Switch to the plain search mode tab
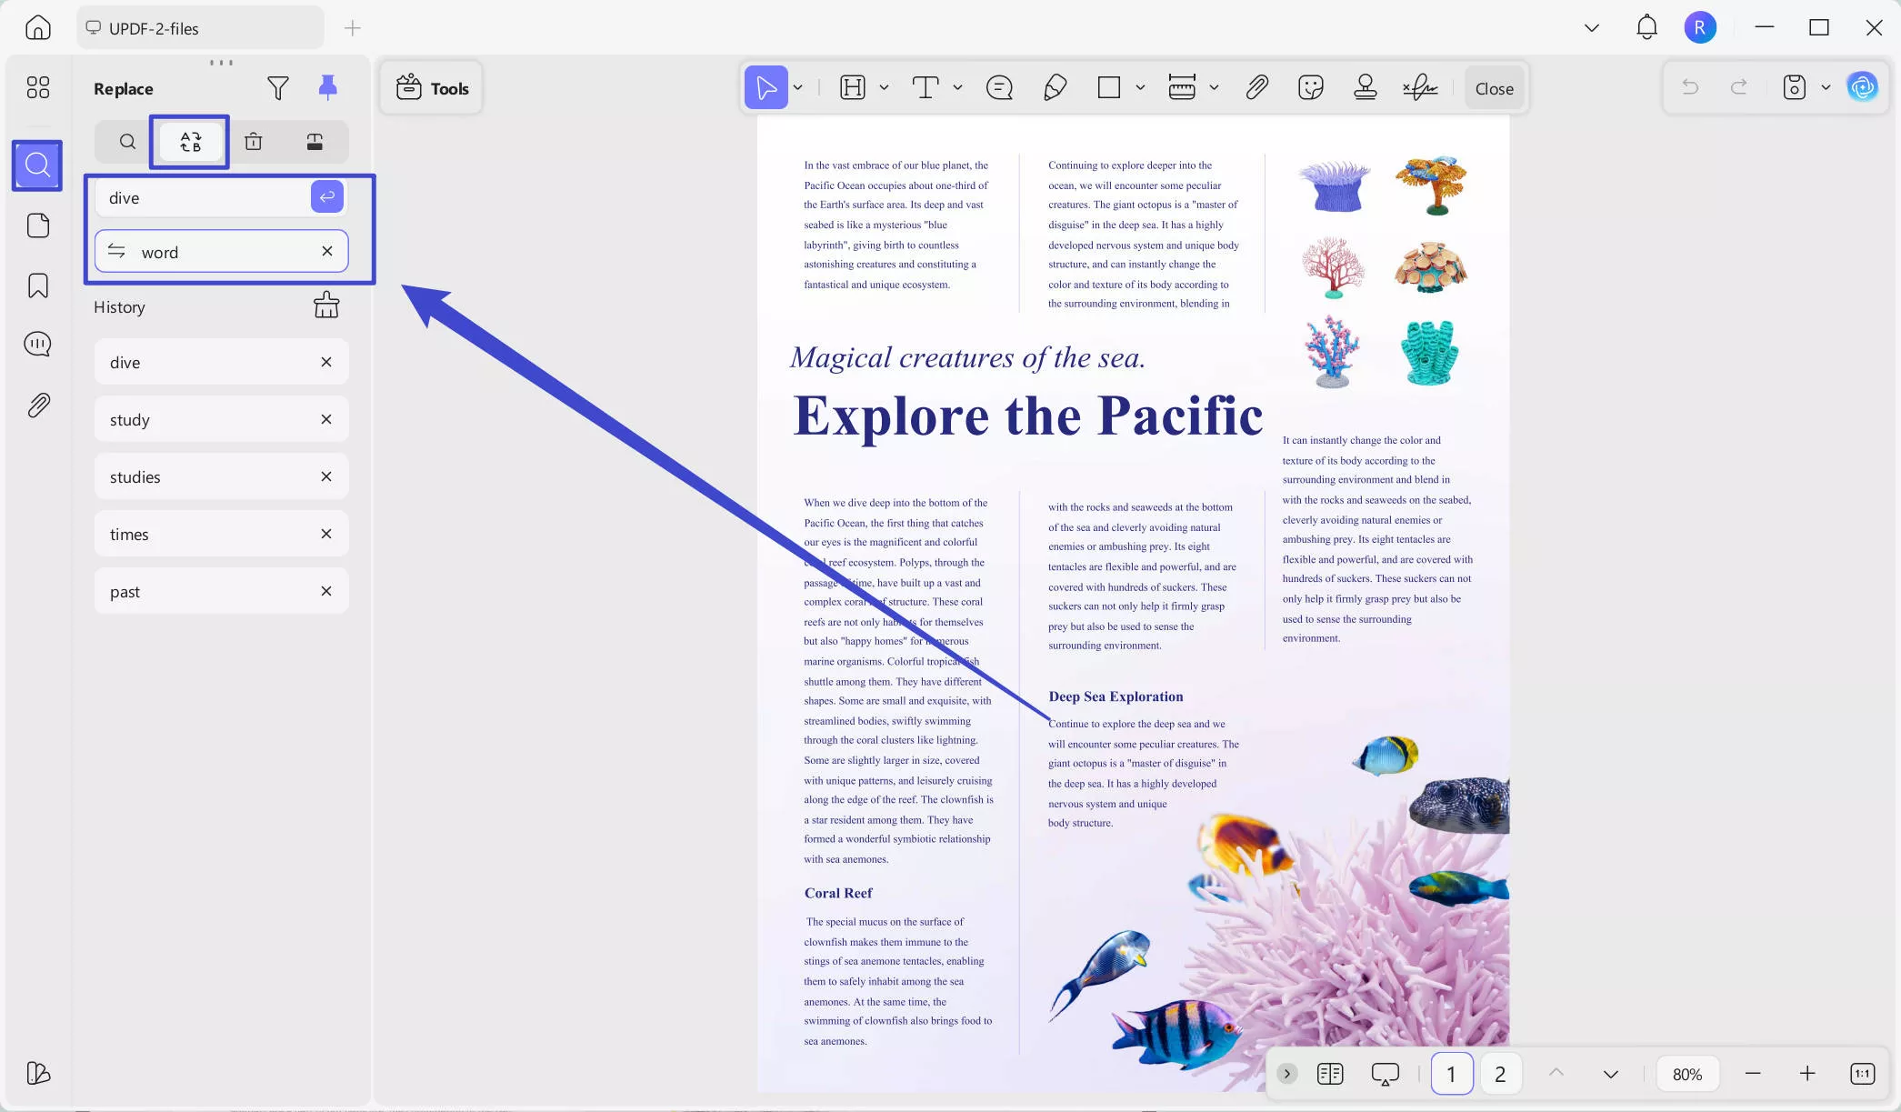This screenshot has height=1112, width=1901. tap(127, 142)
